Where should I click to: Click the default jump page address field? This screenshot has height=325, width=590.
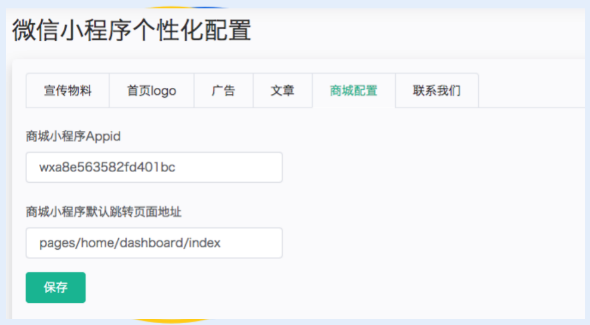click(x=154, y=243)
